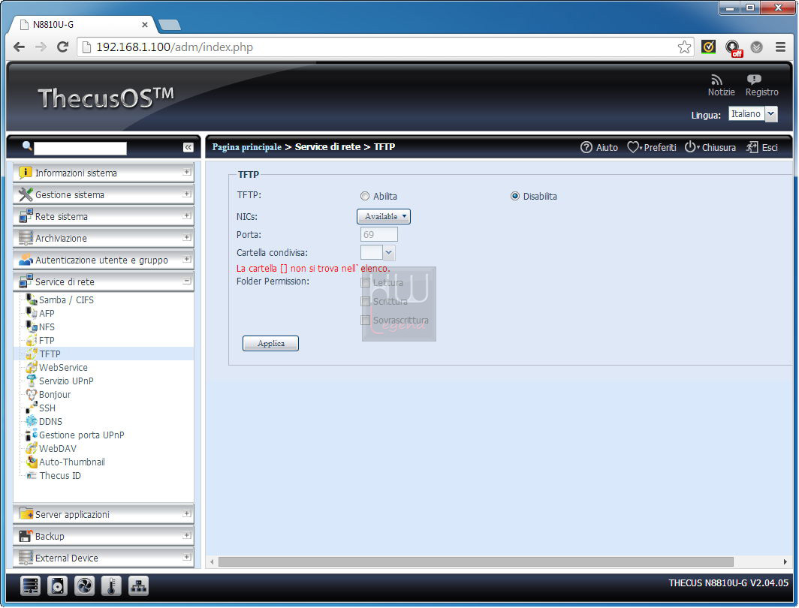Open the Notizie news feed icon
Viewport: 799px width, 608px height.
716,80
